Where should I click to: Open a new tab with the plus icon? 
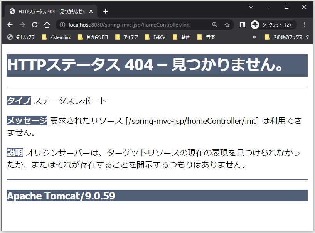(105, 11)
